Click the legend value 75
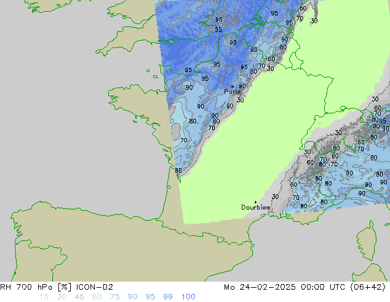 (x=115, y=297)
